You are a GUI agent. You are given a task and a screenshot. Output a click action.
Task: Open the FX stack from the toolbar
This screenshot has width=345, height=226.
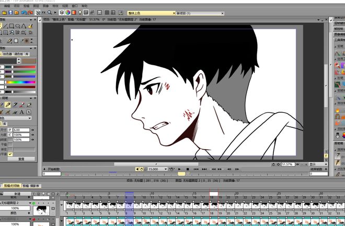tap(43, 13)
